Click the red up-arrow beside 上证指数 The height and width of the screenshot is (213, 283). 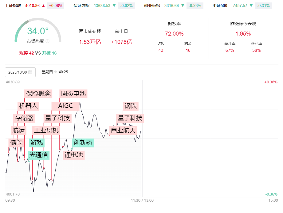click(43, 6)
